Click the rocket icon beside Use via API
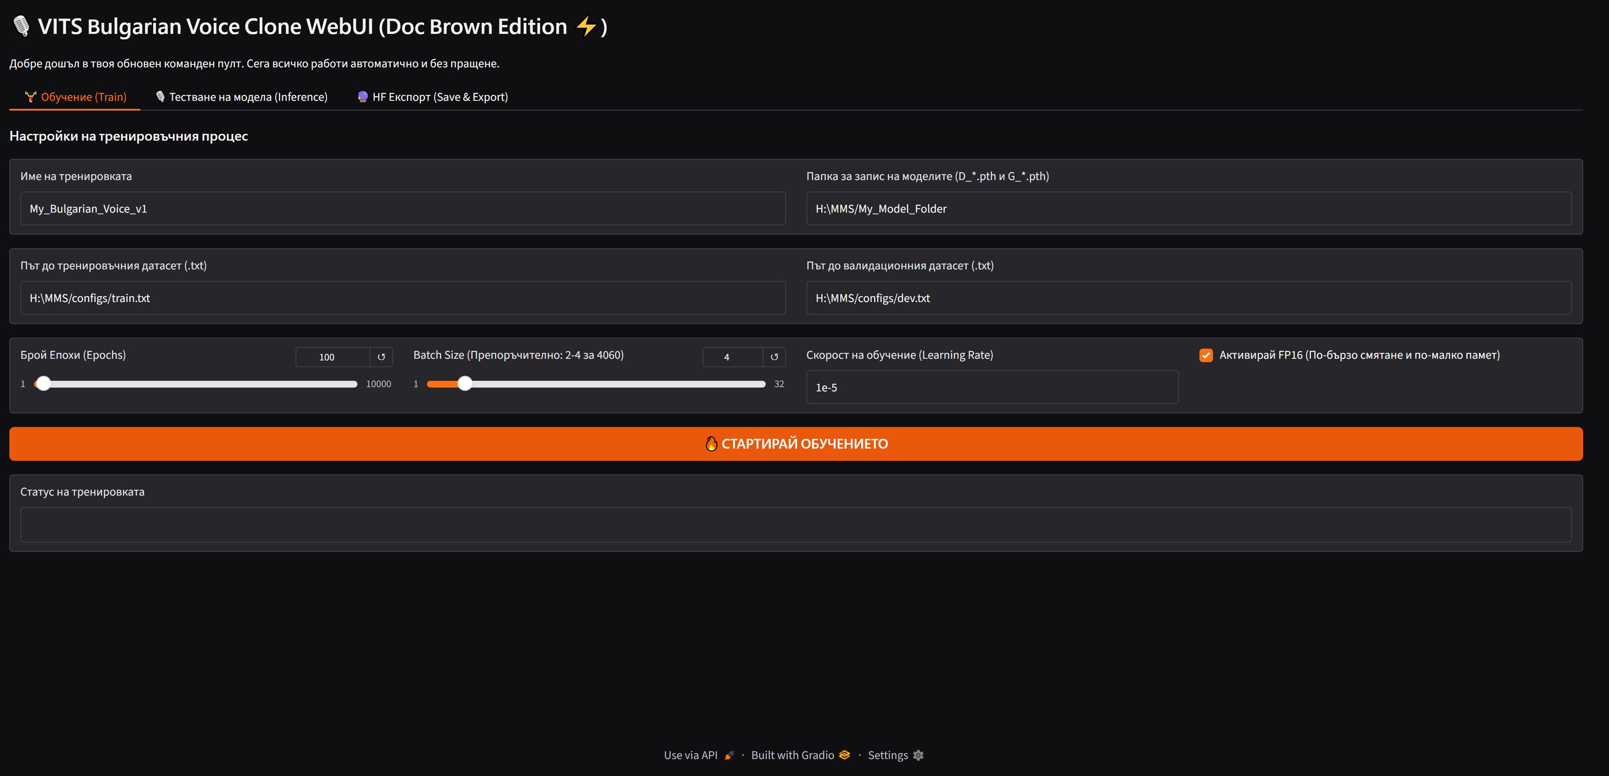Image resolution: width=1609 pixels, height=776 pixels. tap(729, 755)
